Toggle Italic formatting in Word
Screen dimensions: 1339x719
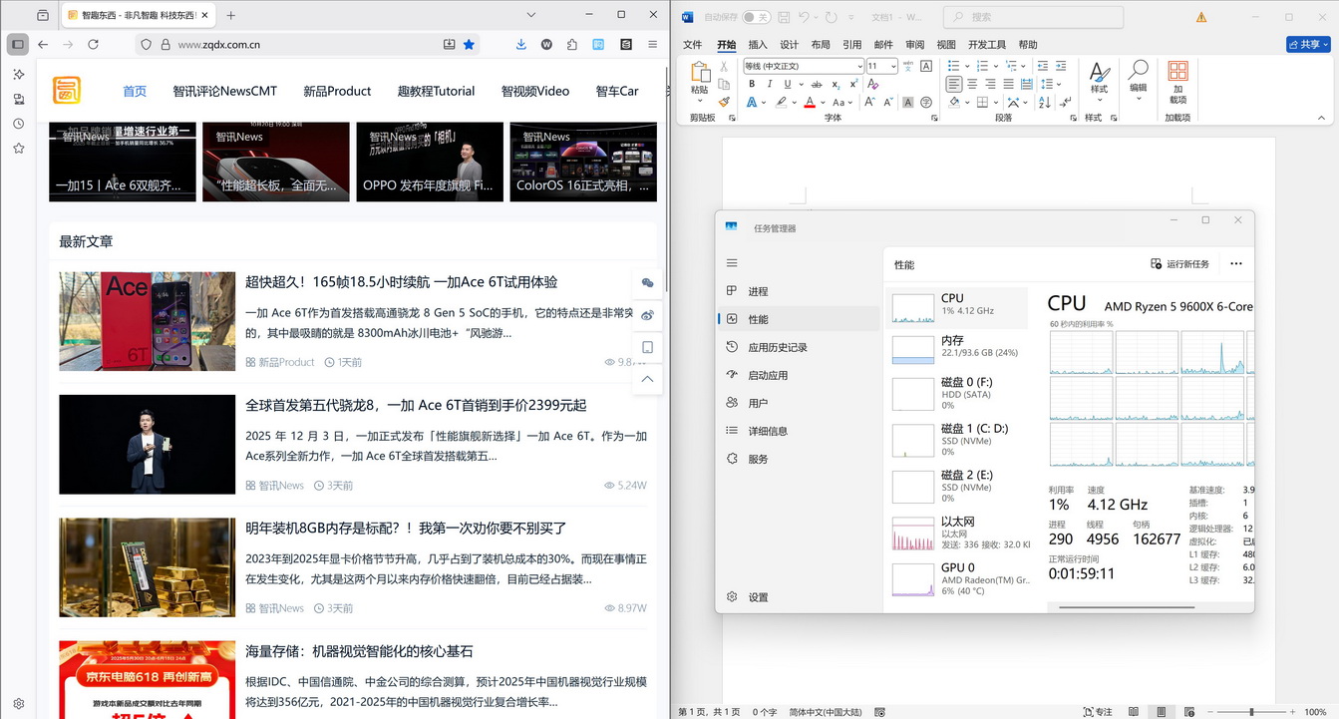[770, 84]
